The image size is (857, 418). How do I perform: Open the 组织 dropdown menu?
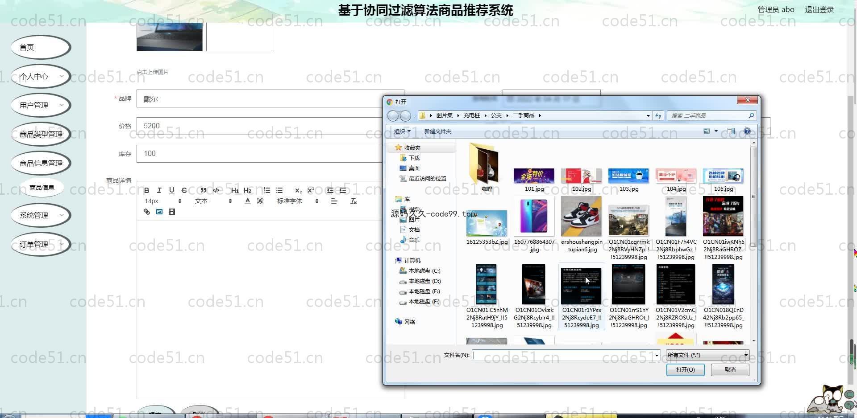(x=402, y=131)
